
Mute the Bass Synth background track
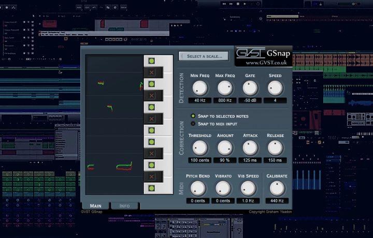(x=32, y=38)
